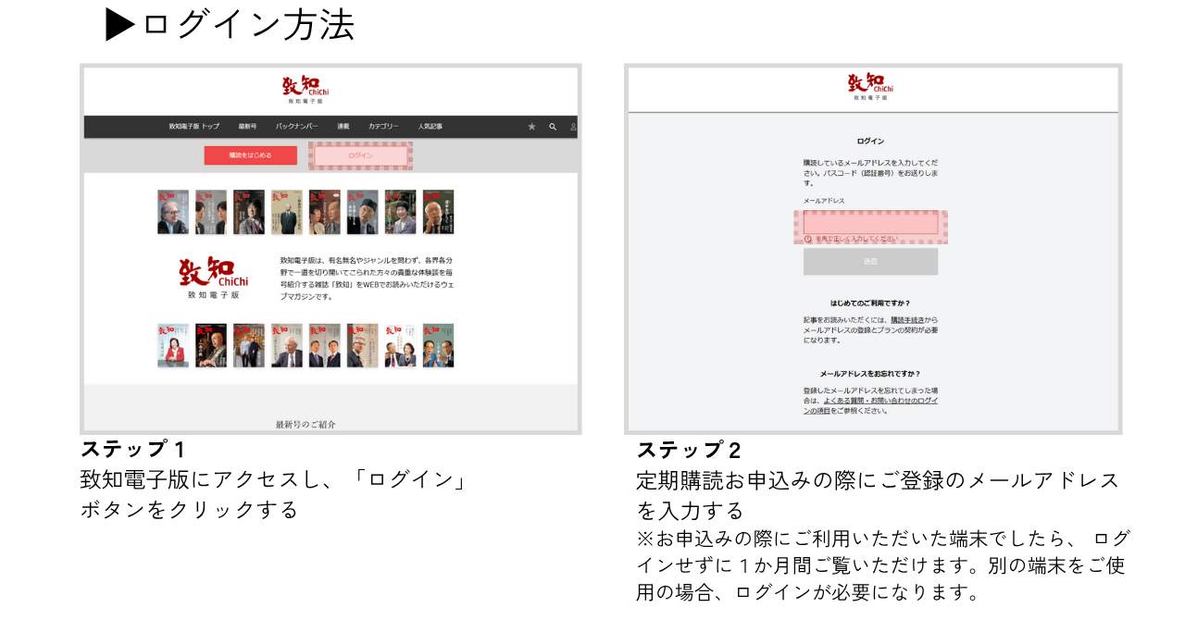Open search with the magnifying glass icon

[x=553, y=127]
